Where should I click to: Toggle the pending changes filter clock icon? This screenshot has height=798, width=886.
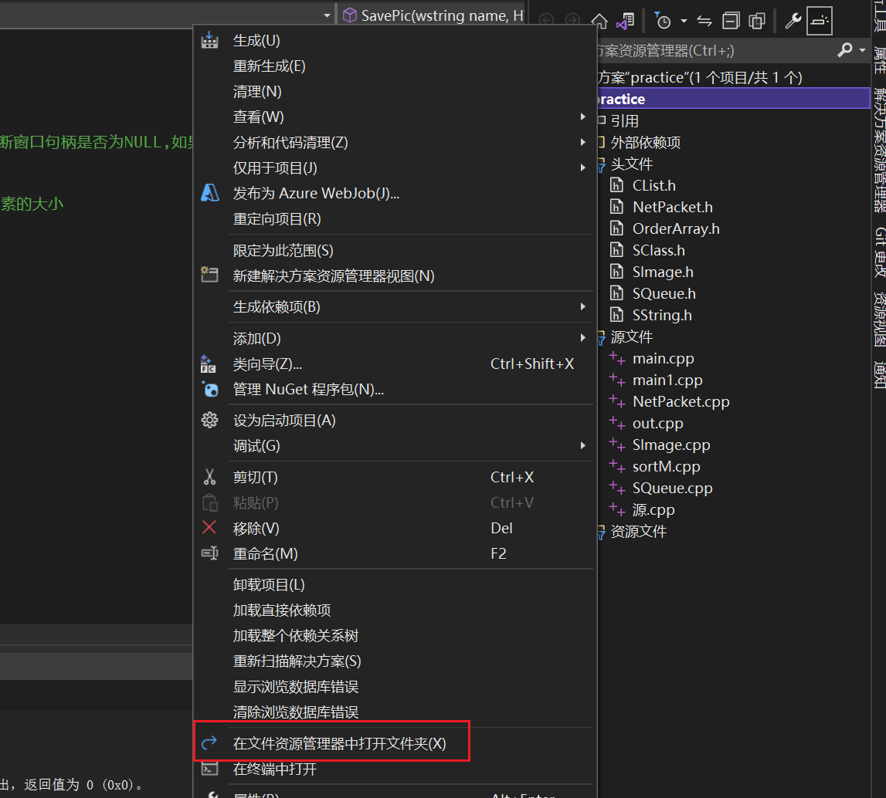pos(662,21)
